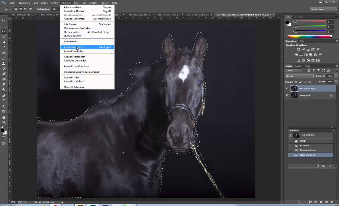Select the Gradient tool
Viewport: 339px width, 206px height.
[x=4, y=79]
